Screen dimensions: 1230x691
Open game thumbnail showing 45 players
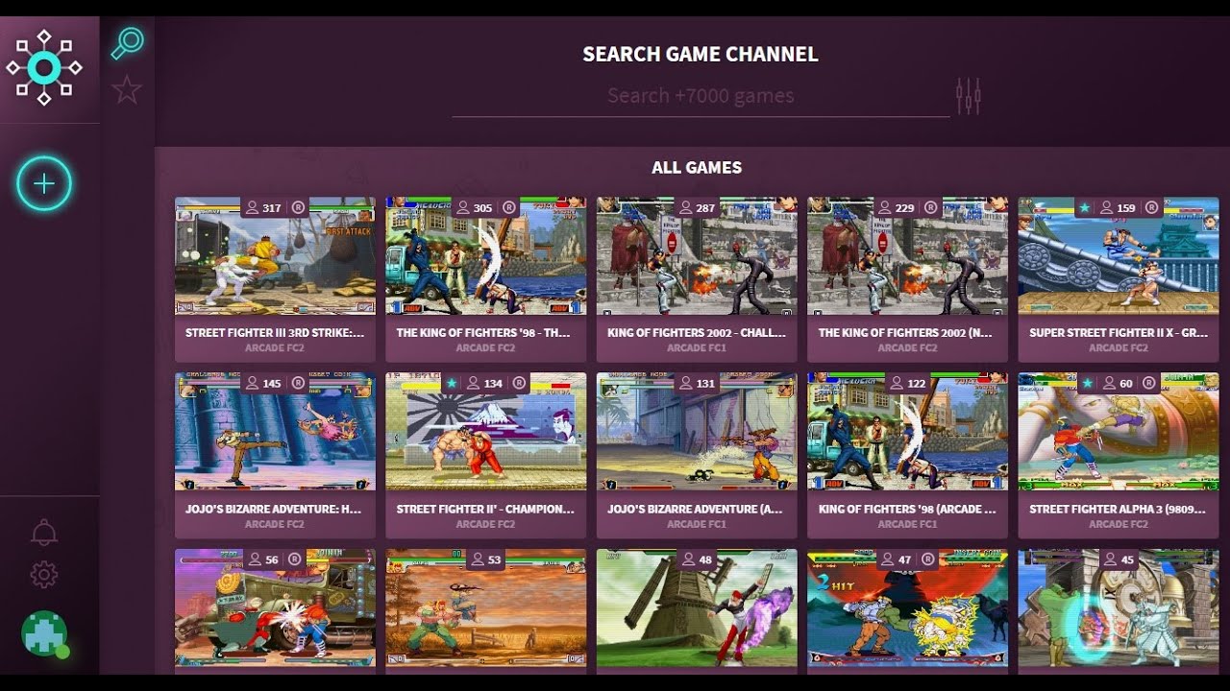click(x=1119, y=608)
